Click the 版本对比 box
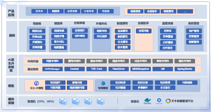The height and width of the screenshot is (112, 211). [59, 42]
